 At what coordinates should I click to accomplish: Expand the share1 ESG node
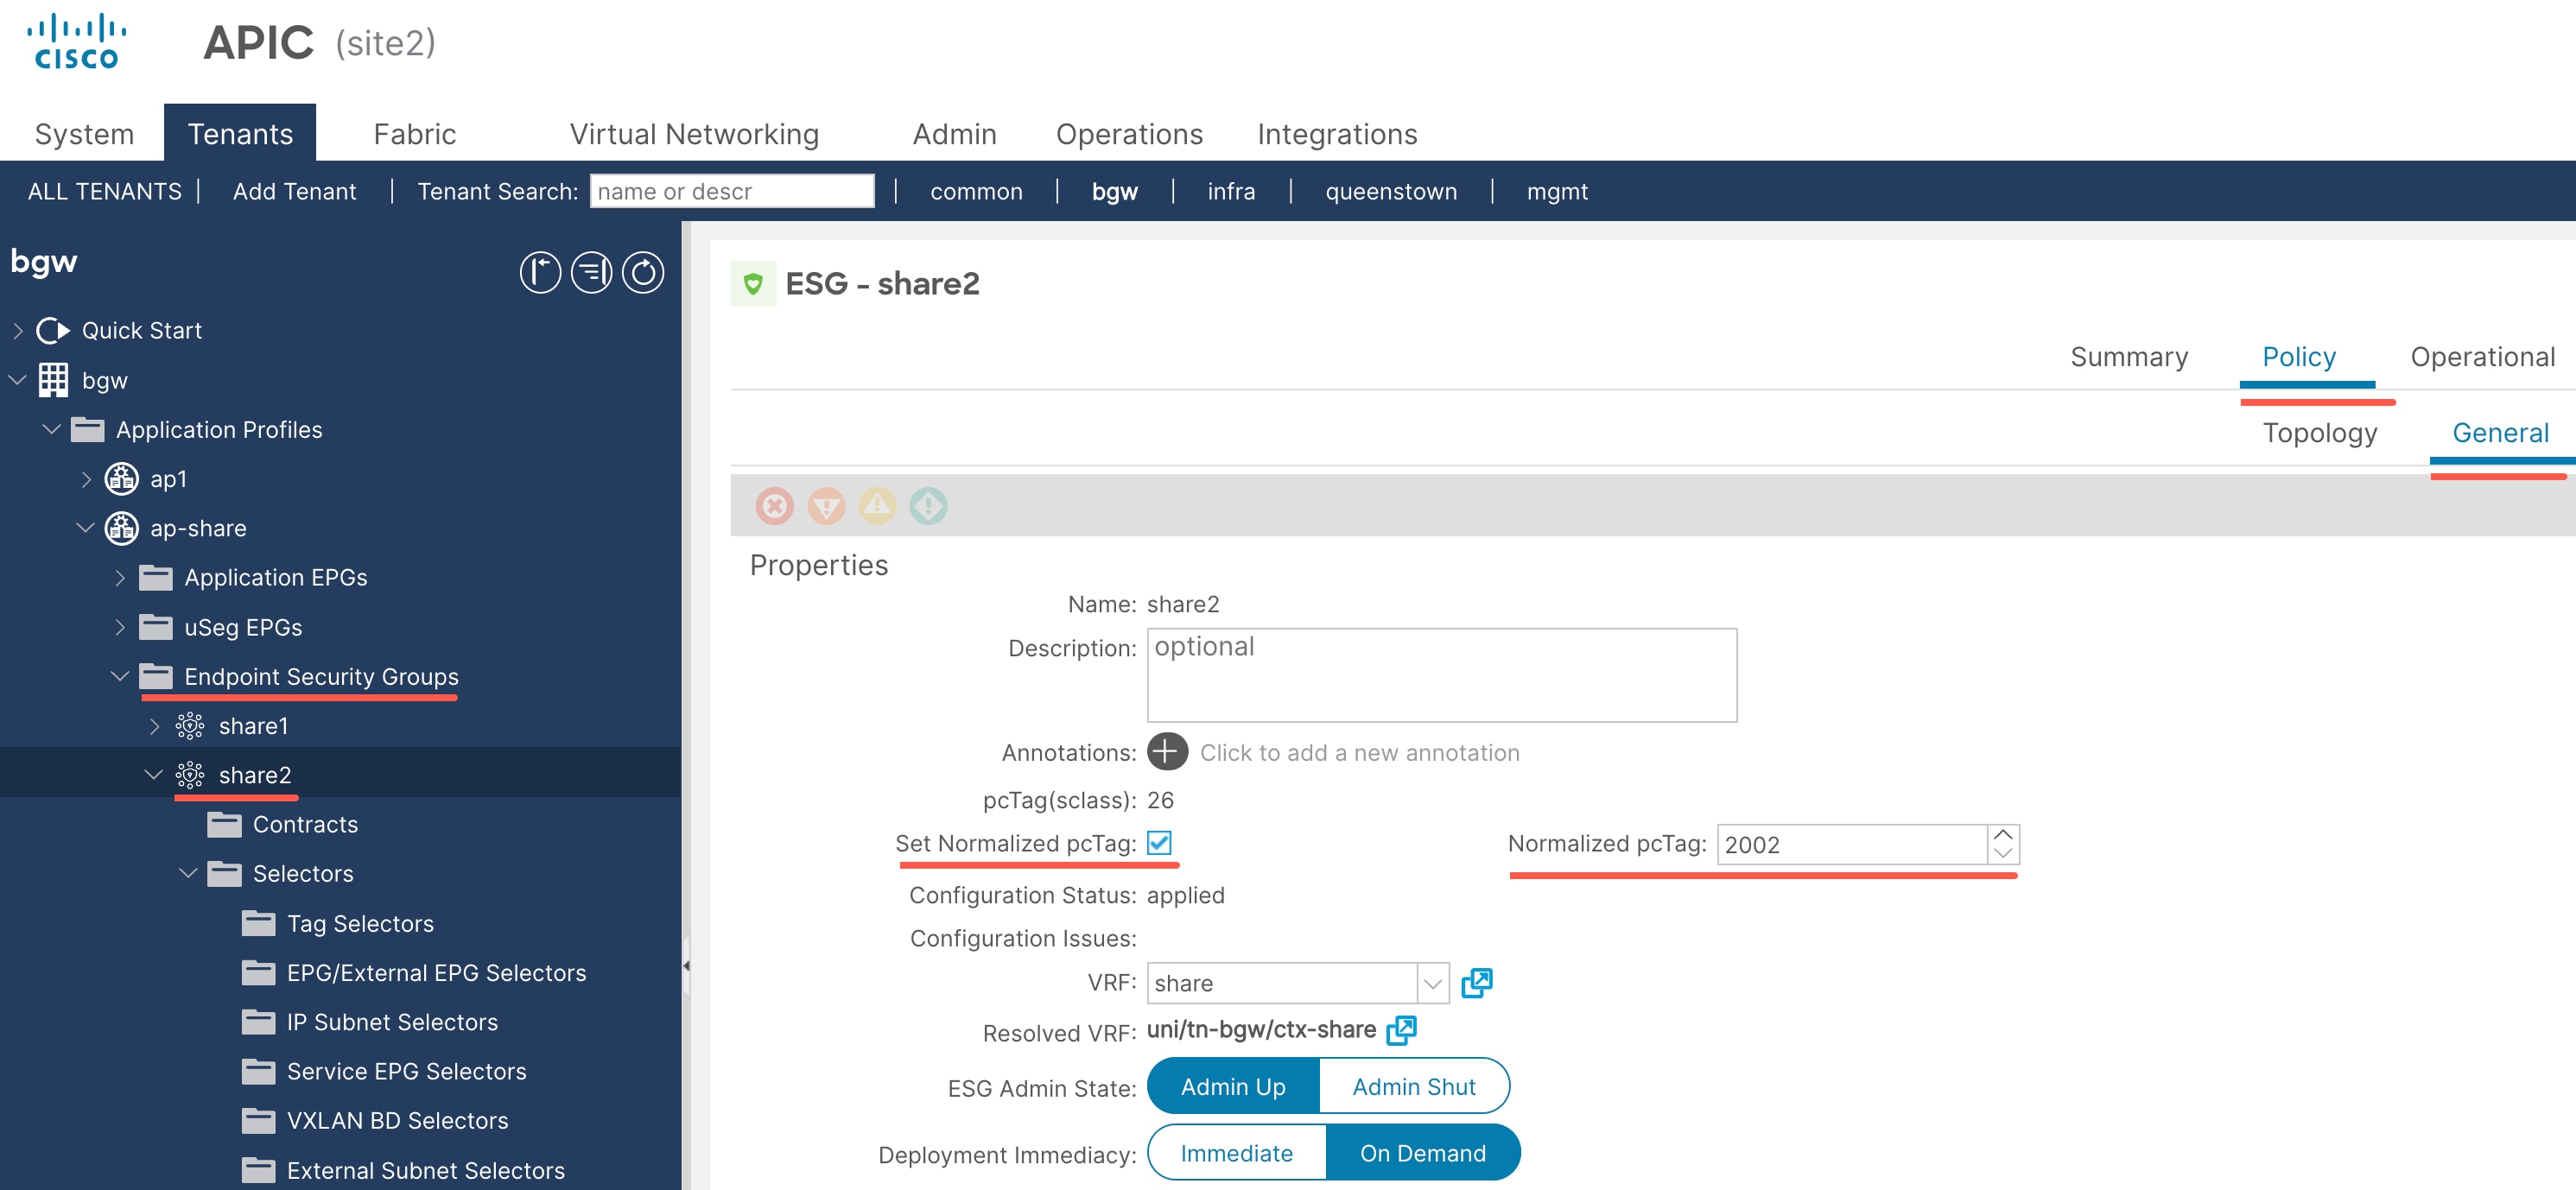coord(154,726)
